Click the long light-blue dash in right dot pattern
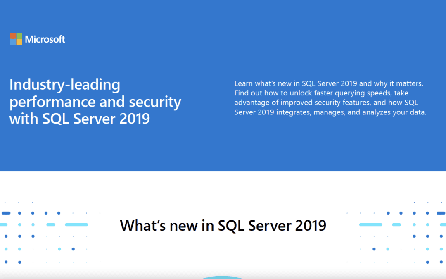 (370, 224)
